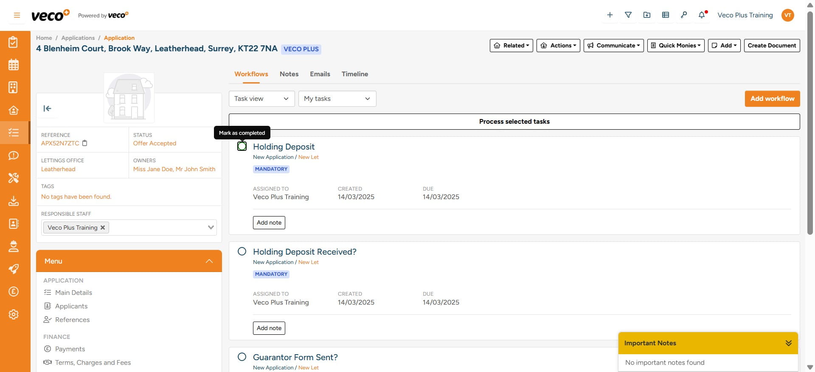Click Create Document button

pos(772,45)
